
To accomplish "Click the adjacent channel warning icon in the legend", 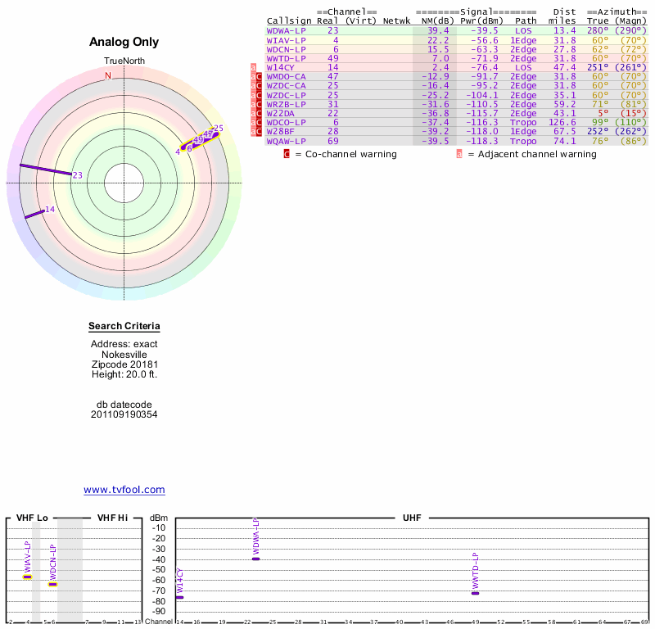I will [459, 153].
